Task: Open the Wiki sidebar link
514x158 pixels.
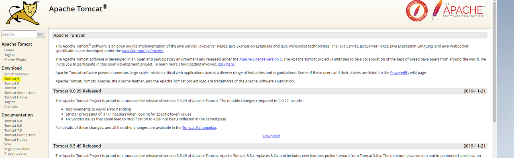Action: tap(8, 144)
